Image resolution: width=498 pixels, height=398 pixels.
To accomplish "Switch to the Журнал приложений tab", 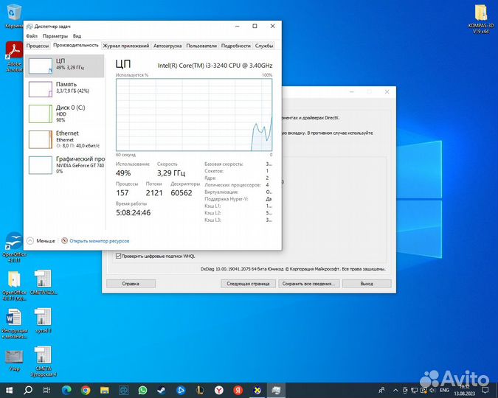I will click(x=125, y=46).
